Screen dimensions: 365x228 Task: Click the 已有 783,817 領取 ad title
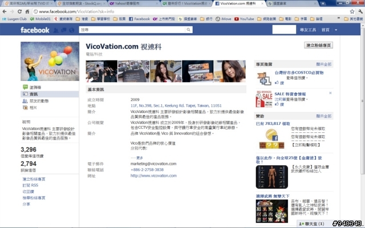tap(273, 124)
